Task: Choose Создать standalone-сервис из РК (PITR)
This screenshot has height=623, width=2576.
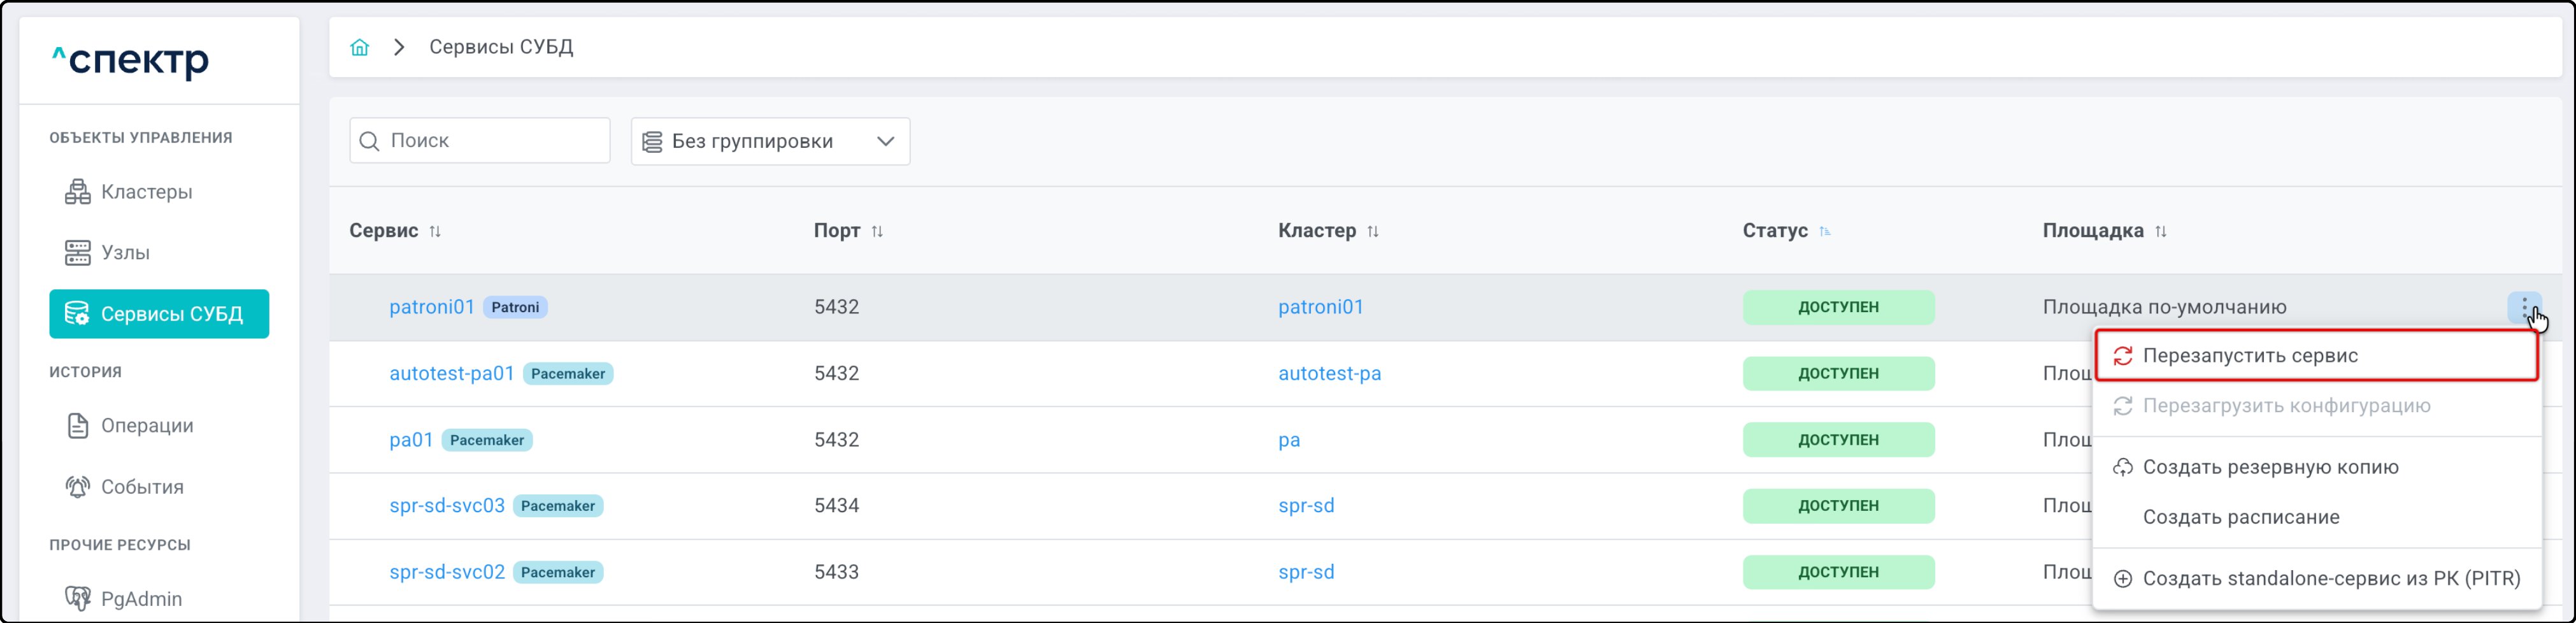Action: pos(2330,578)
